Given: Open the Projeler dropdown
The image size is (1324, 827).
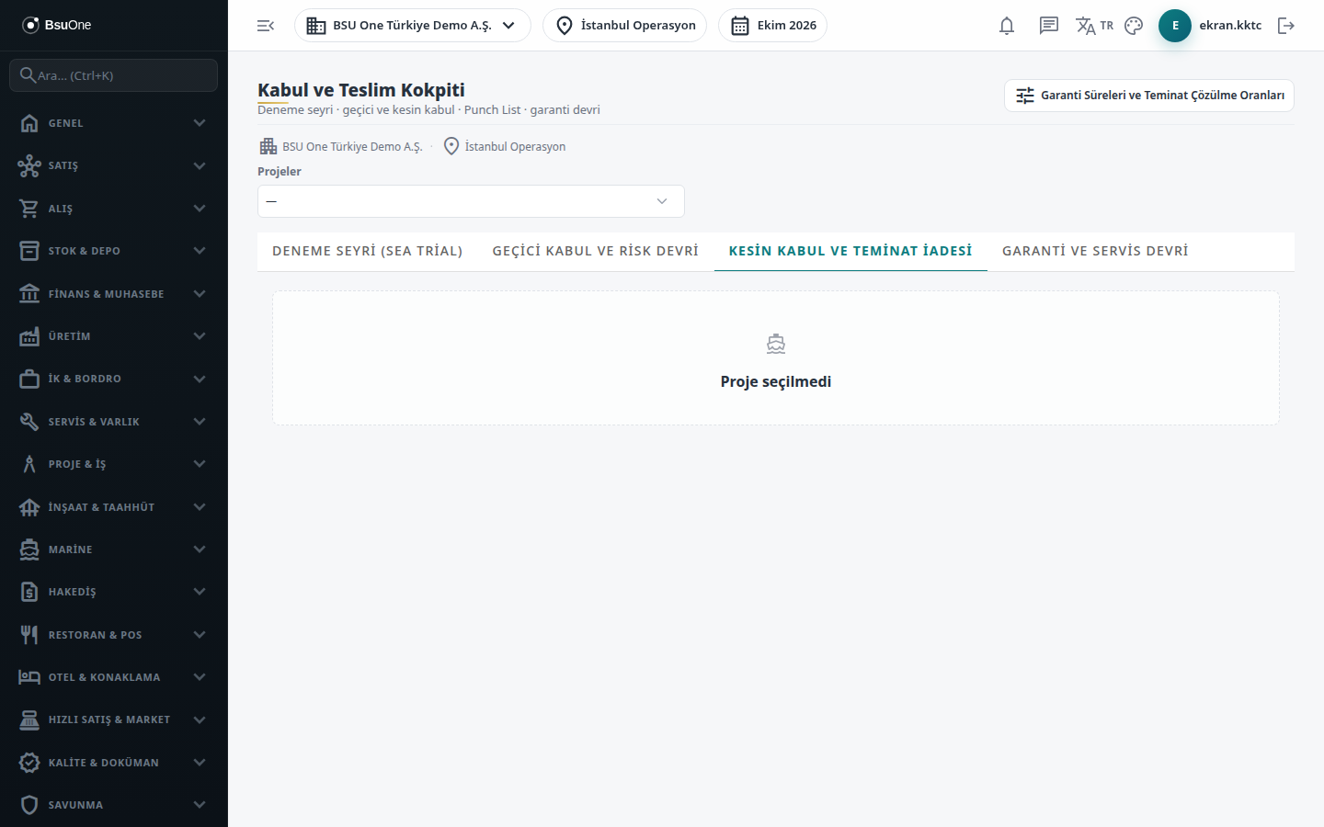Looking at the screenshot, I should pos(471,201).
